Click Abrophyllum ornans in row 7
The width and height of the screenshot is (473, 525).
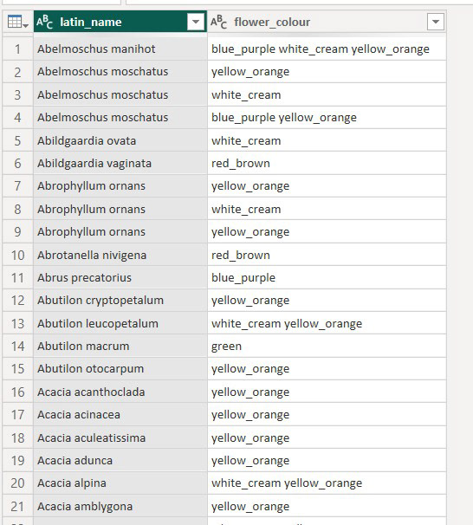click(120, 186)
